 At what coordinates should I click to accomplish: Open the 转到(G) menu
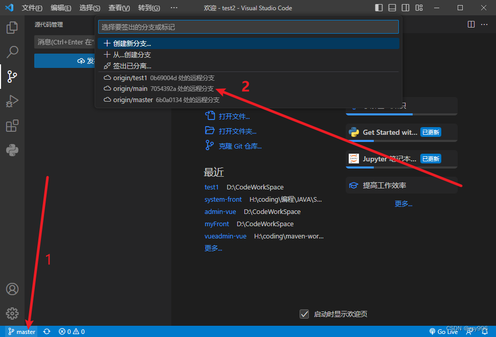[149, 8]
